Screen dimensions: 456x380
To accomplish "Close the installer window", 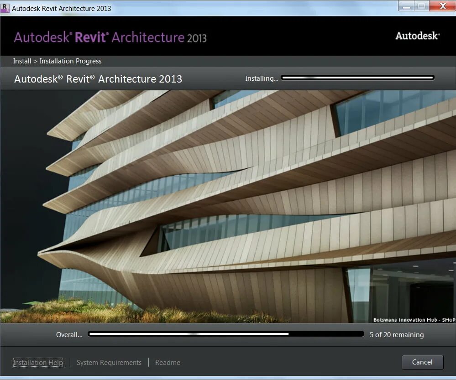I will tap(443, 6).
